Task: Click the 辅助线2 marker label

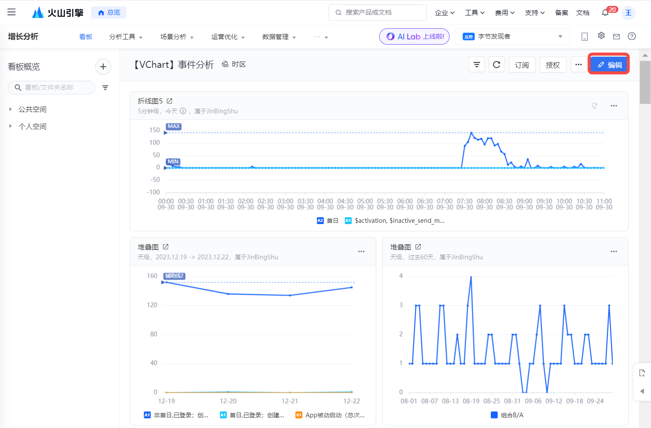Action: pyautogui.click(x=174, y=276)
